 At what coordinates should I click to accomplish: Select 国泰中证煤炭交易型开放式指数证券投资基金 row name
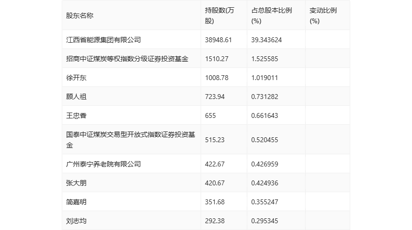click(130, 140)
